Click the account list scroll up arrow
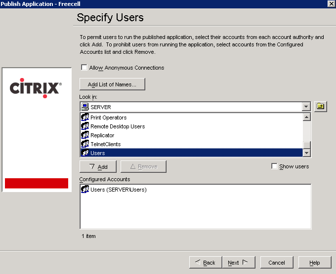This screenshot has width=336, height=274. coord(307,117)
